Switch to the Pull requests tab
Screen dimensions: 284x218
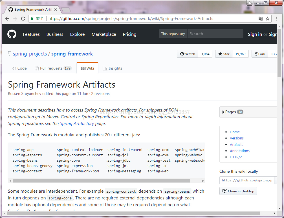click(x=53, y=68)
